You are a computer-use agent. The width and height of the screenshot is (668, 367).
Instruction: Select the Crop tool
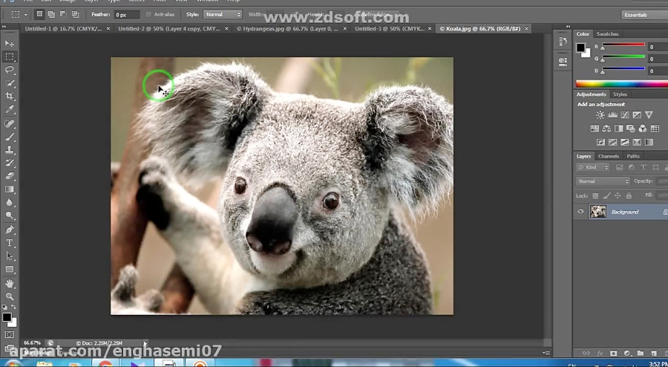[10, 97]
